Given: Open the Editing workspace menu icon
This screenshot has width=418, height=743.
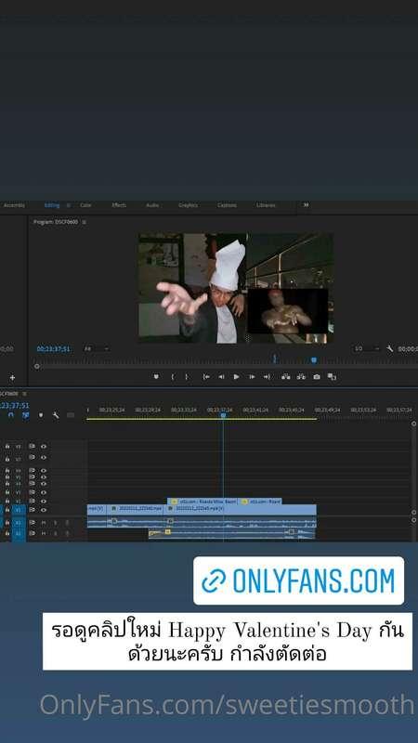Looking at the screenshot, I should [x=68, y=205].
